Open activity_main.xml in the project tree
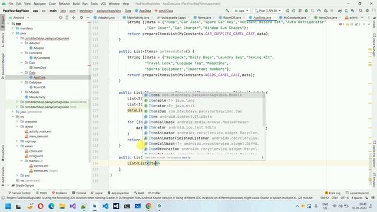 pyautogui.click(x=38, y=131)
